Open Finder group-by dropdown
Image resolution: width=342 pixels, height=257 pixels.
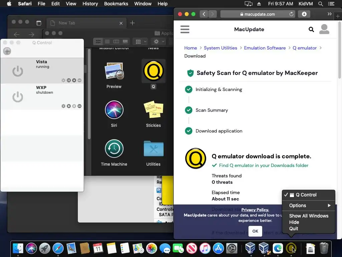141,41
